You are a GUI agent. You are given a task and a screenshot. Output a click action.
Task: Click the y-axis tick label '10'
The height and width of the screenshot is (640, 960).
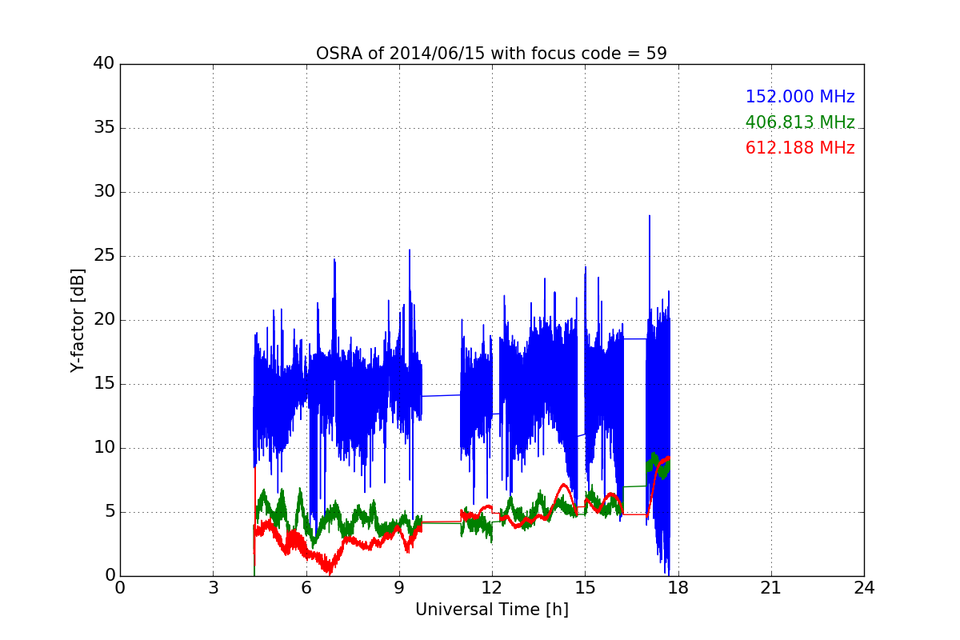pyautogui.click(x=104, y=448)
